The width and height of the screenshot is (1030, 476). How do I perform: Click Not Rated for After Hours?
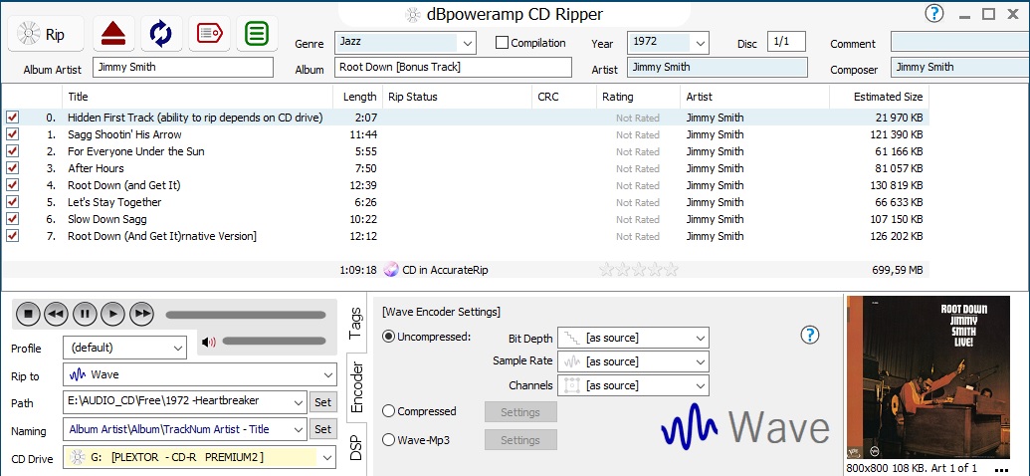637,169
